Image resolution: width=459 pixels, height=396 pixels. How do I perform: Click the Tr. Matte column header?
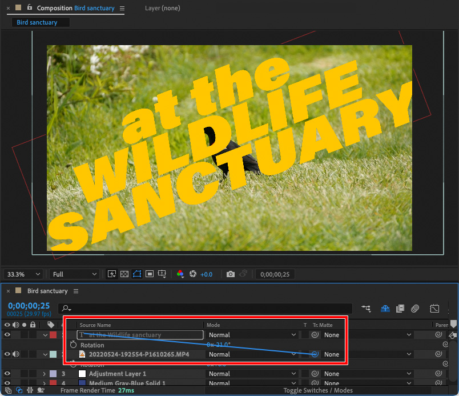[323, 325]
